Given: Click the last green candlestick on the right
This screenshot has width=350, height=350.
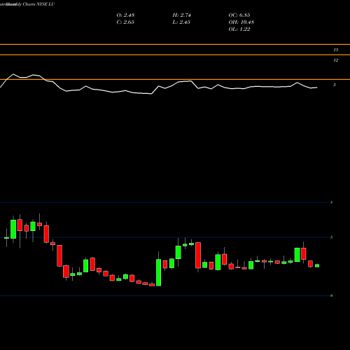Looking at the screenshot, I should pyautogui.click(x=317, y=265).
